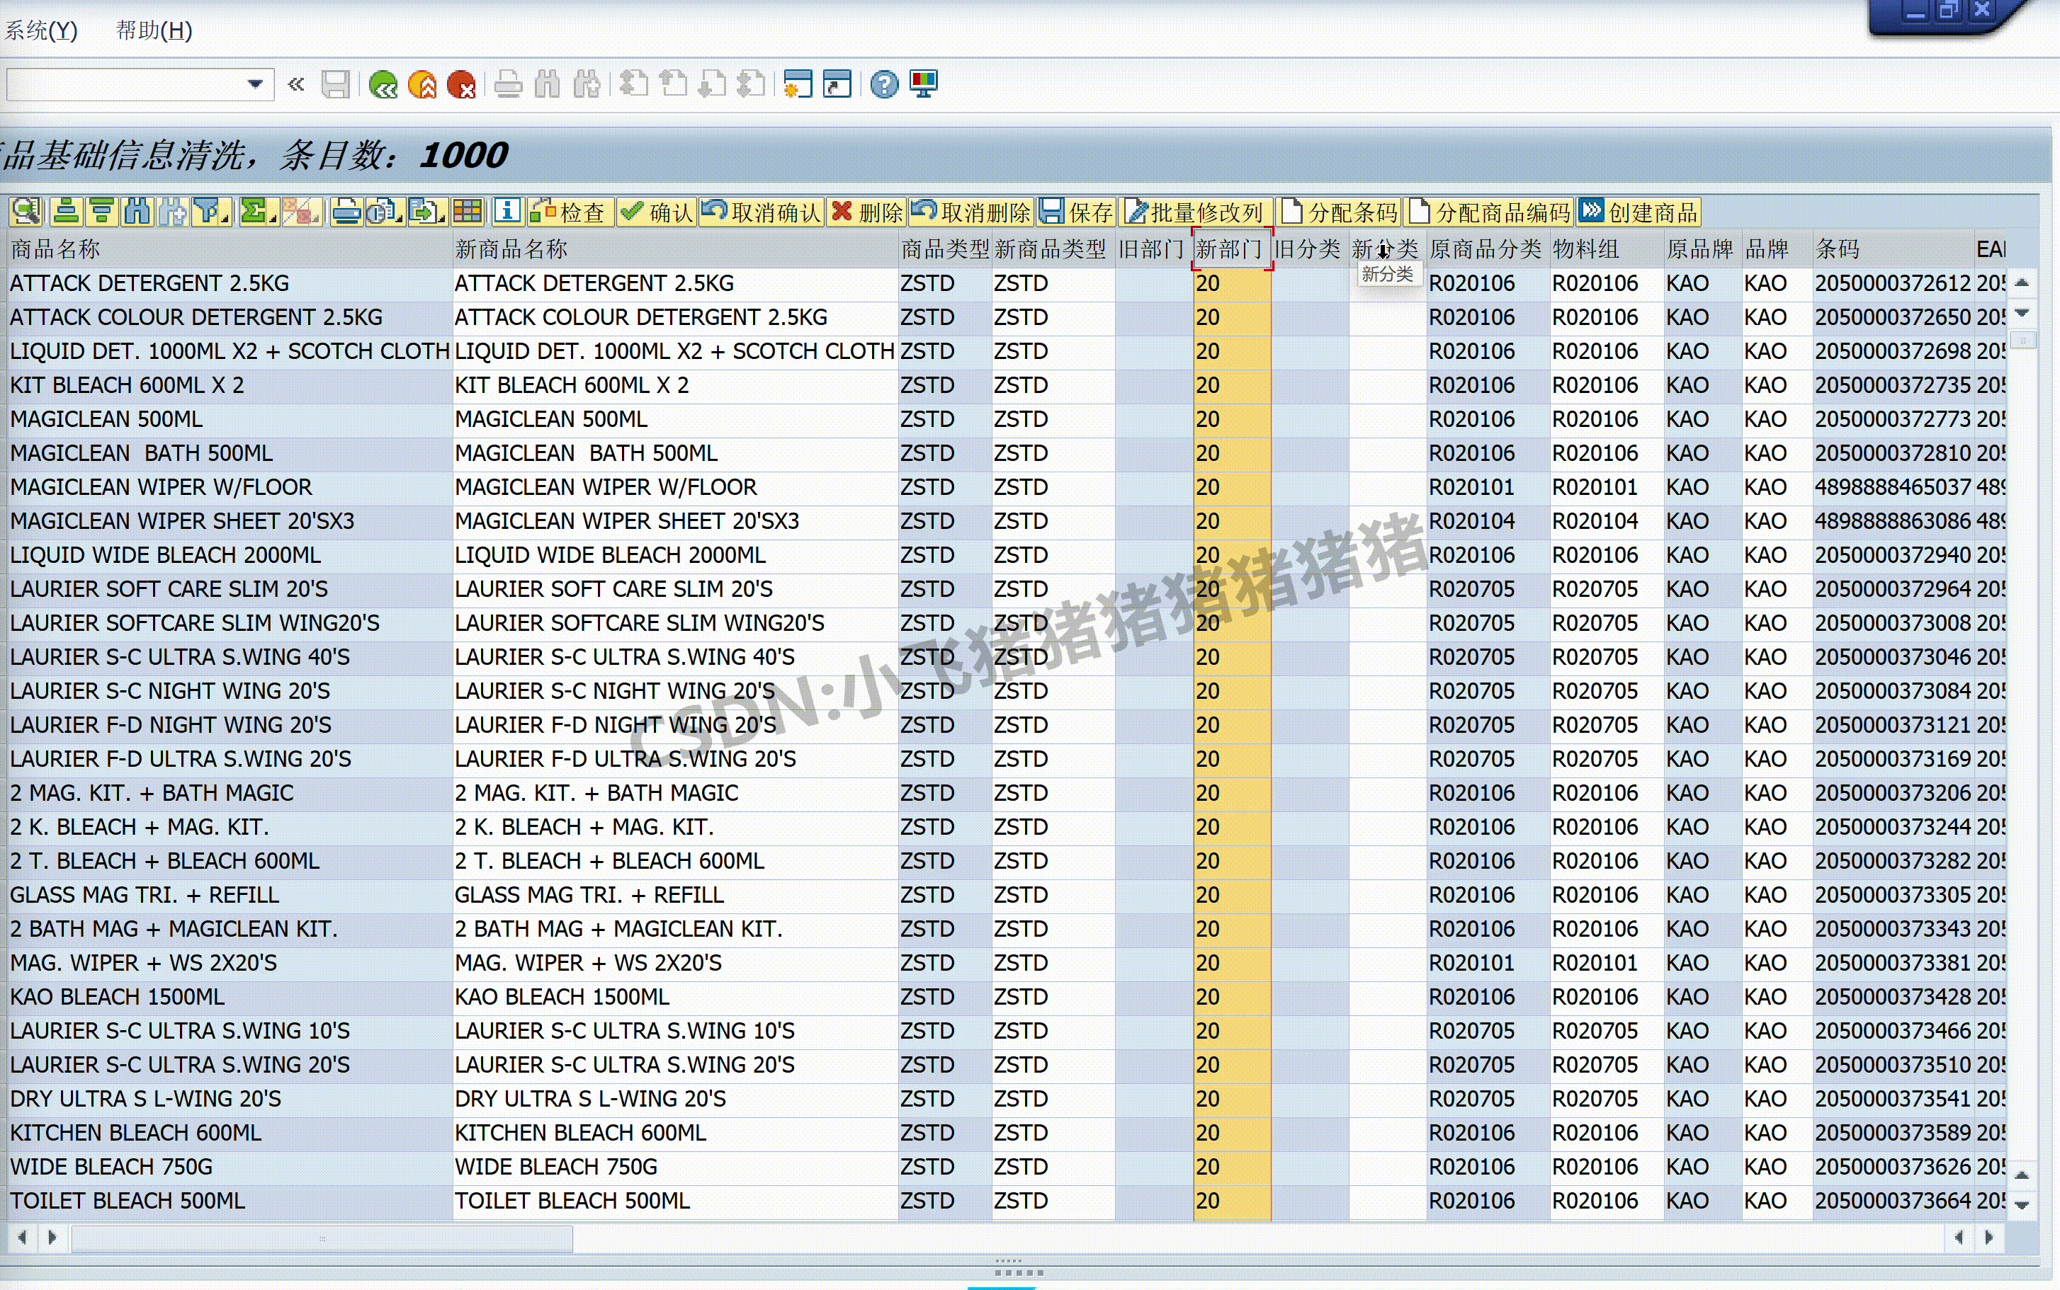Click the 创建商品 button
The image size is (2060, 1290).
(x=1639, y=212)
